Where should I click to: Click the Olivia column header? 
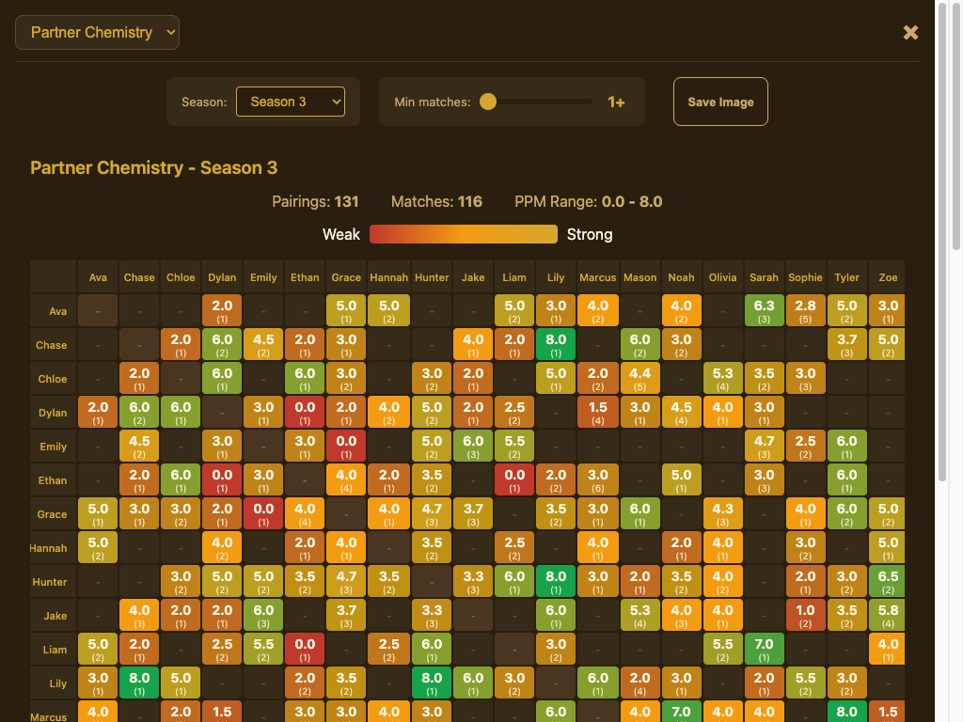tap(722, 277)
